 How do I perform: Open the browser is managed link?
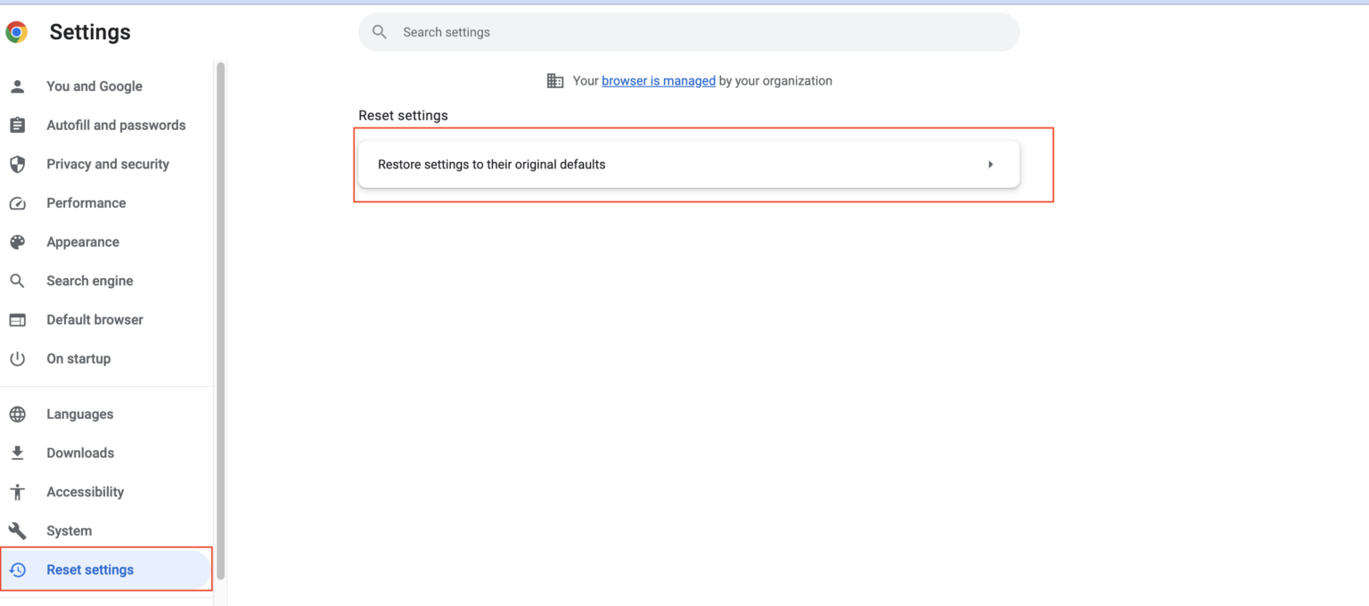(658, 81)
